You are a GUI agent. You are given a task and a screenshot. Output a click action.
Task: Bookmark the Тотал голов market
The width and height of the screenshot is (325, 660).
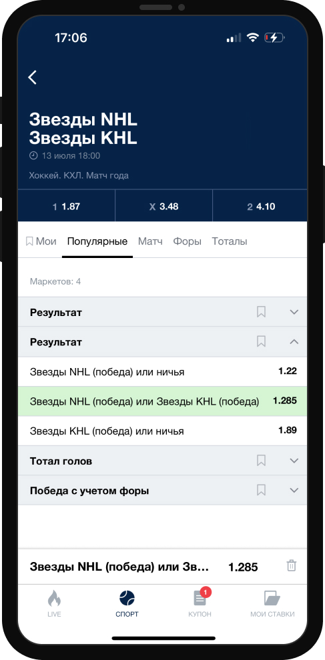tap(262, 461)
